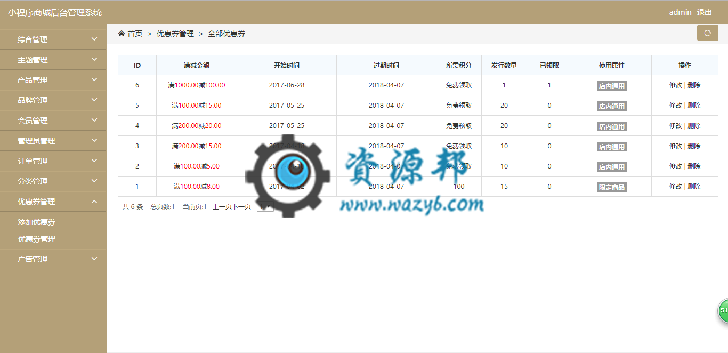Click 操作 column header
Screen dimensions: 728x353
click(x=685, y=66)
